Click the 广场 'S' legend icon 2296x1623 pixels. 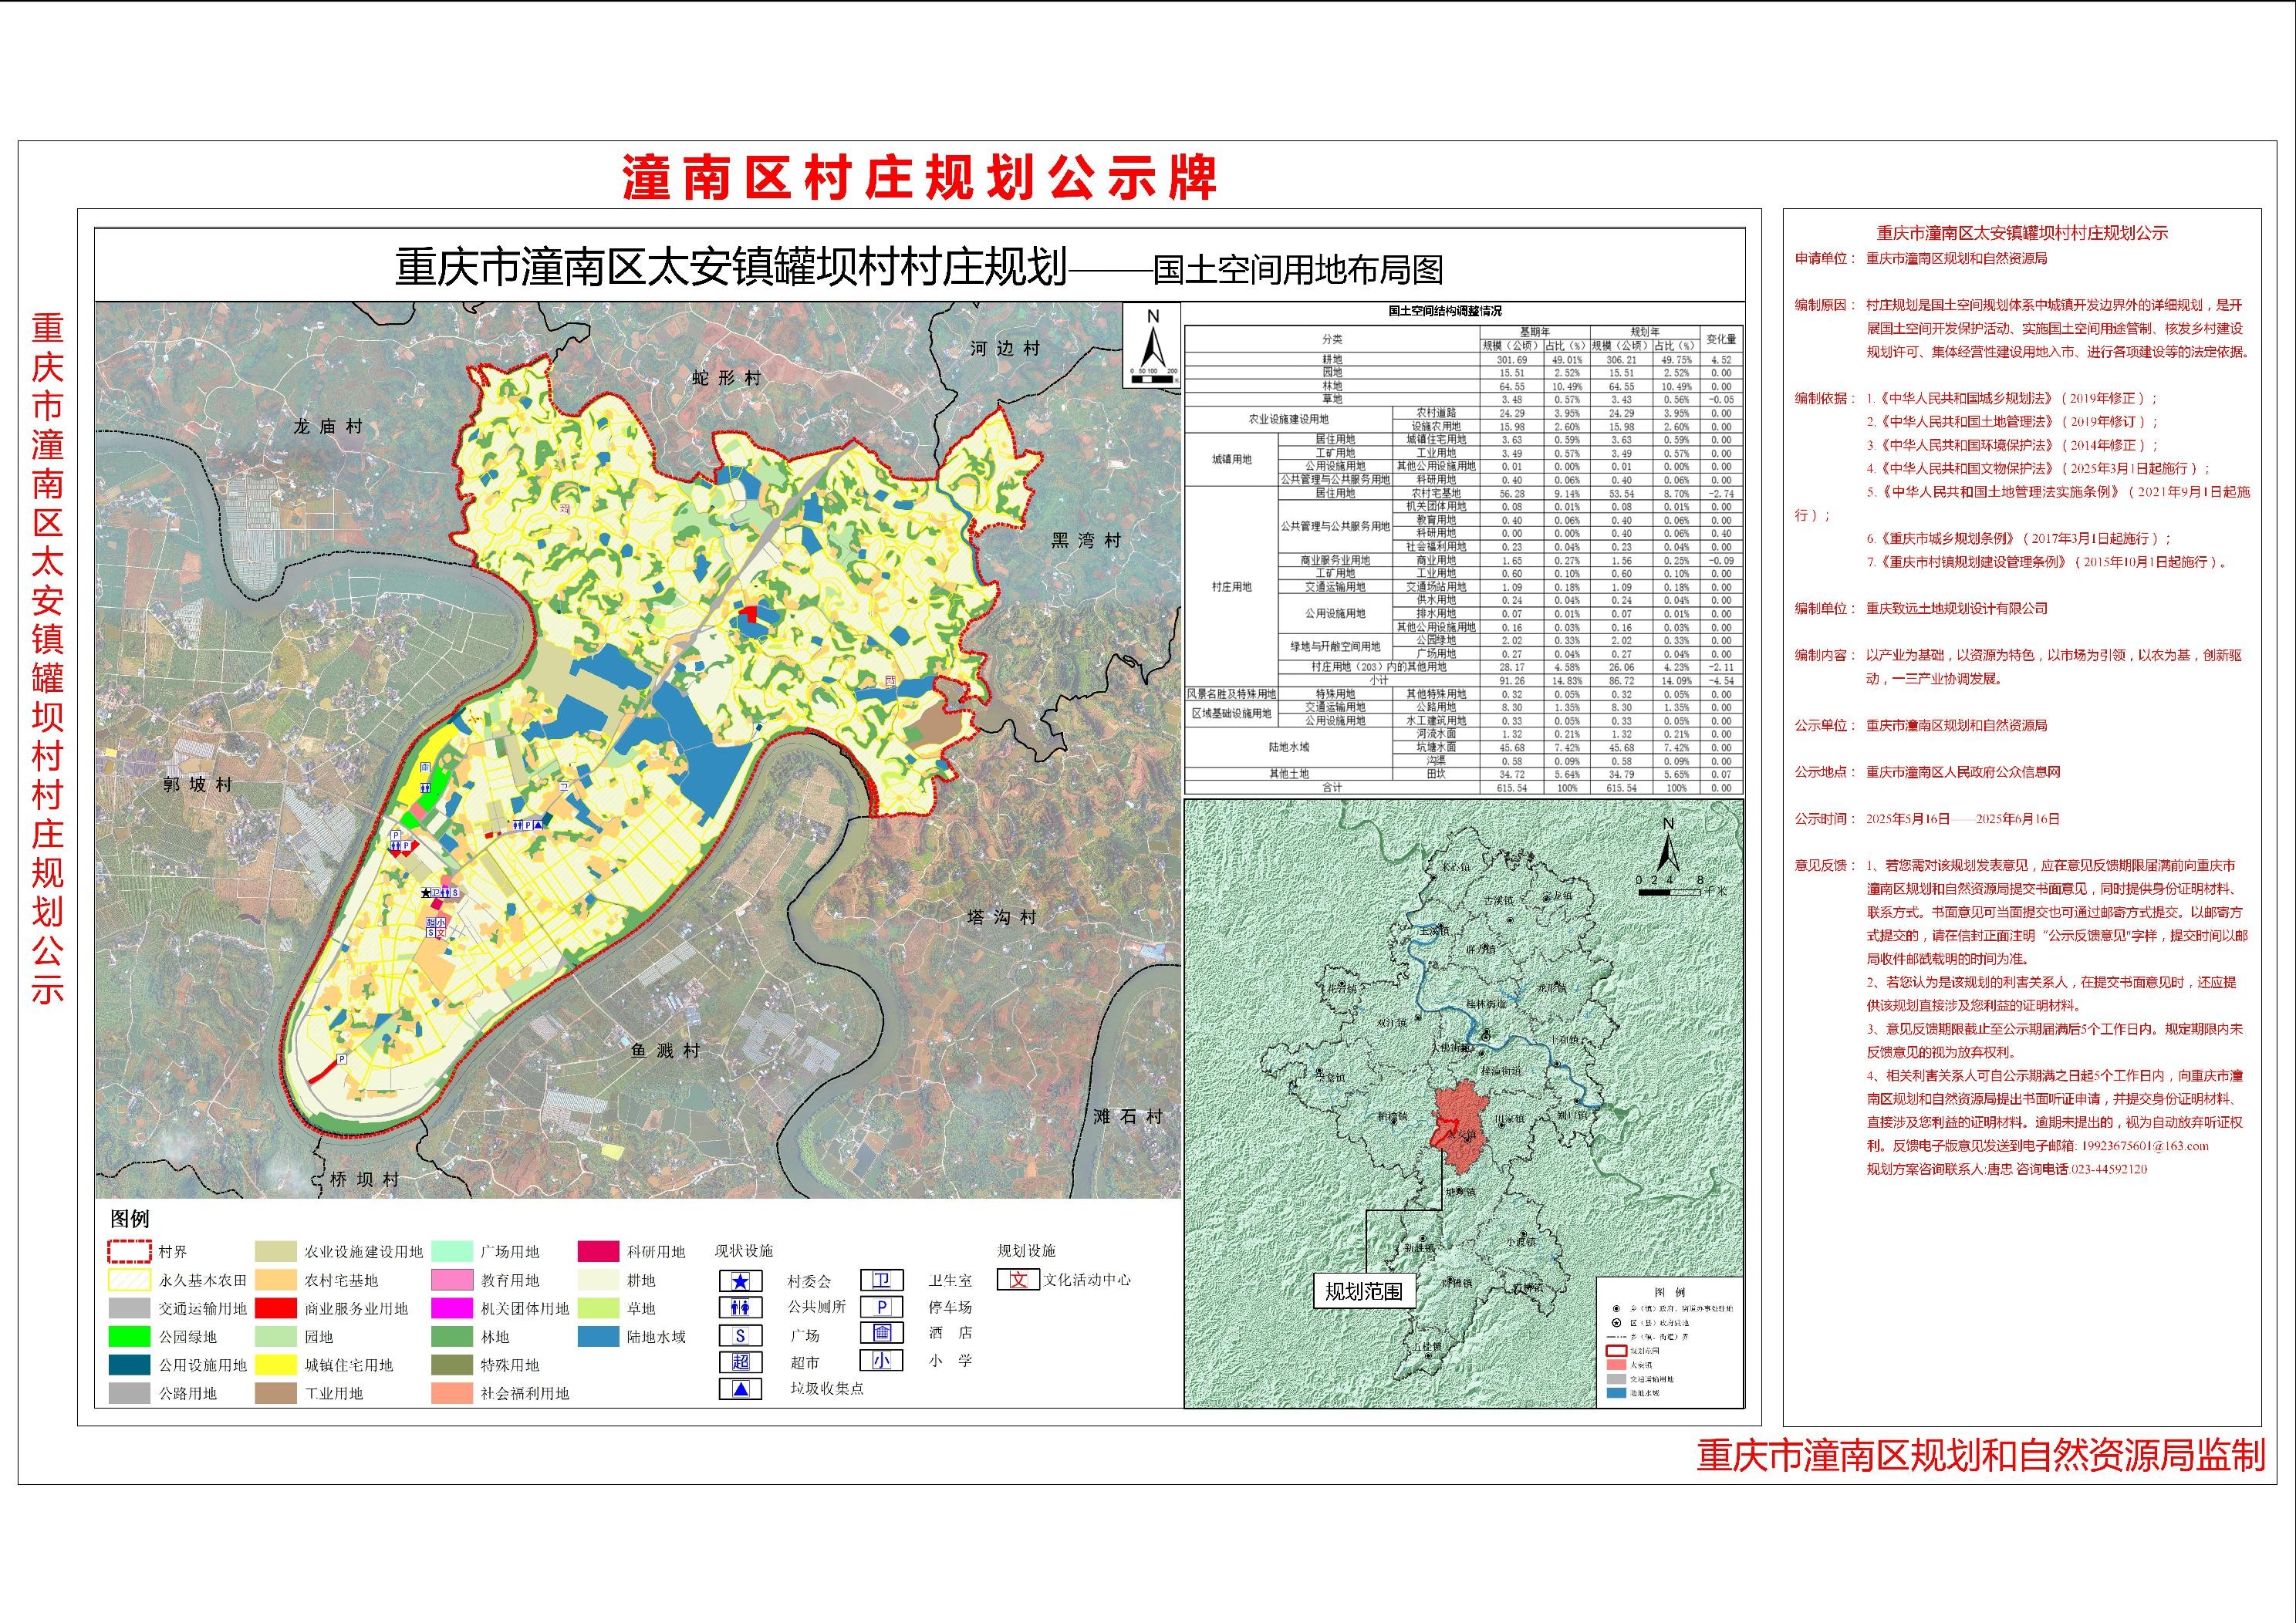click(x=740, y=1336)
